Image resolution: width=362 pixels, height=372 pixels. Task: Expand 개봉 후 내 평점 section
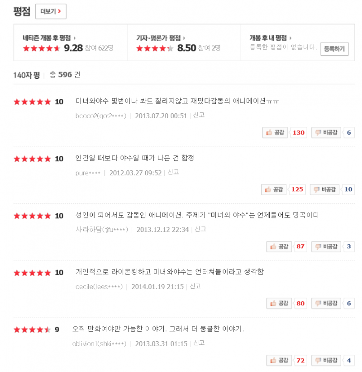(x=270, y=38)
